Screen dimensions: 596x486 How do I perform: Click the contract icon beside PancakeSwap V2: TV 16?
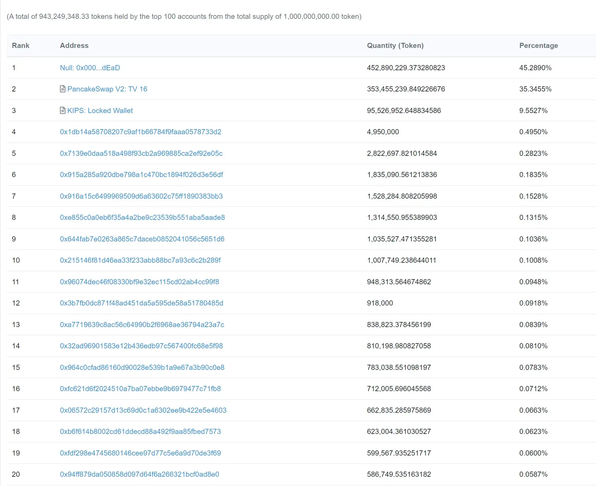point(63,89)
